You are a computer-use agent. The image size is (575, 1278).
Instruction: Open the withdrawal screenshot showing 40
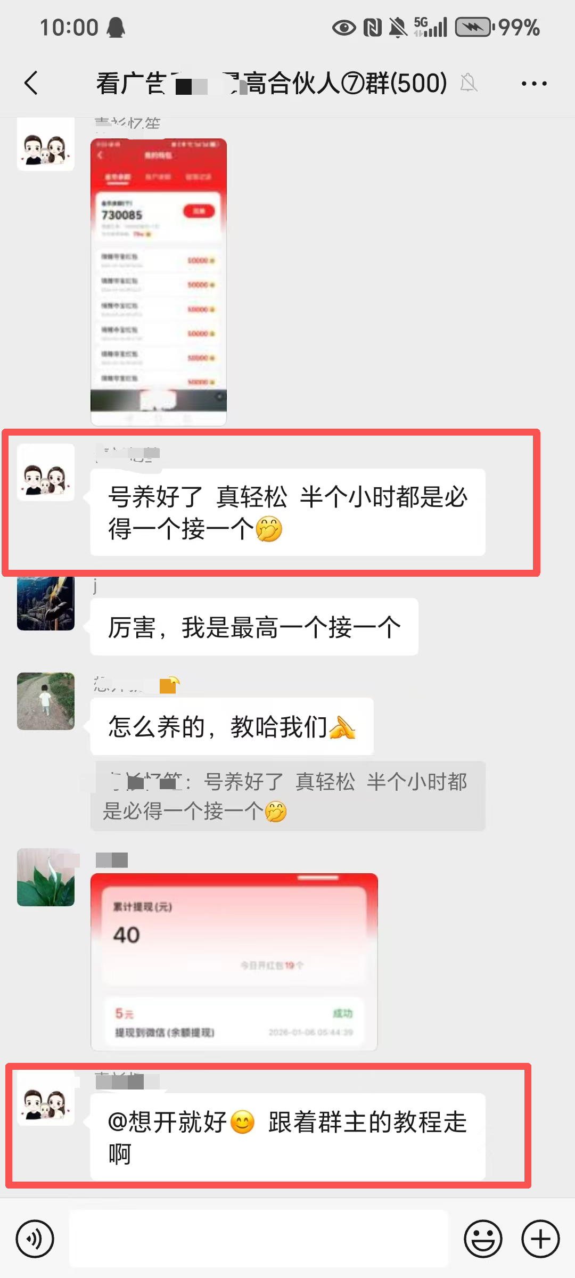pos(234,962)
